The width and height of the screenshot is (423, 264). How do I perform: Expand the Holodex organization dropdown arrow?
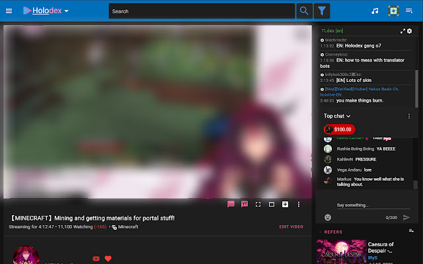pos(66,11)
